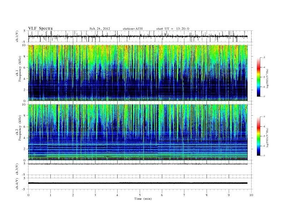Click the "-3" tick on ch.2 color bar

264,117
